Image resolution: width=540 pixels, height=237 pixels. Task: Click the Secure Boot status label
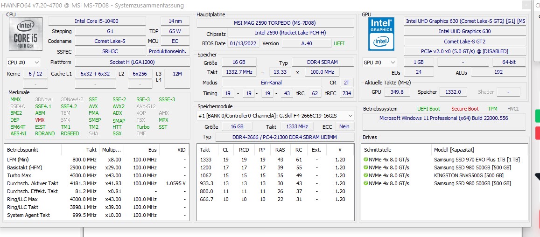tap(465, 109)
